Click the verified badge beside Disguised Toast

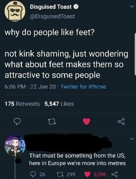point(76,7)
